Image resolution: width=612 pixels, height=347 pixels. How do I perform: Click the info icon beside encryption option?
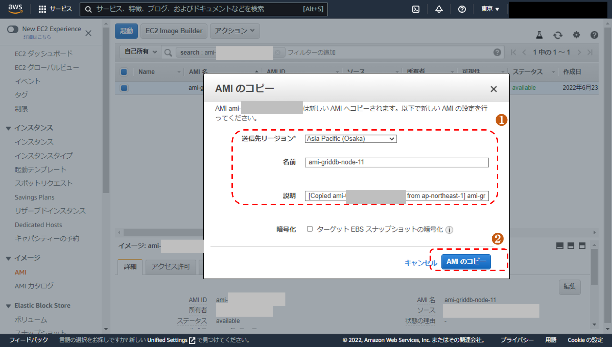[450, 230]
